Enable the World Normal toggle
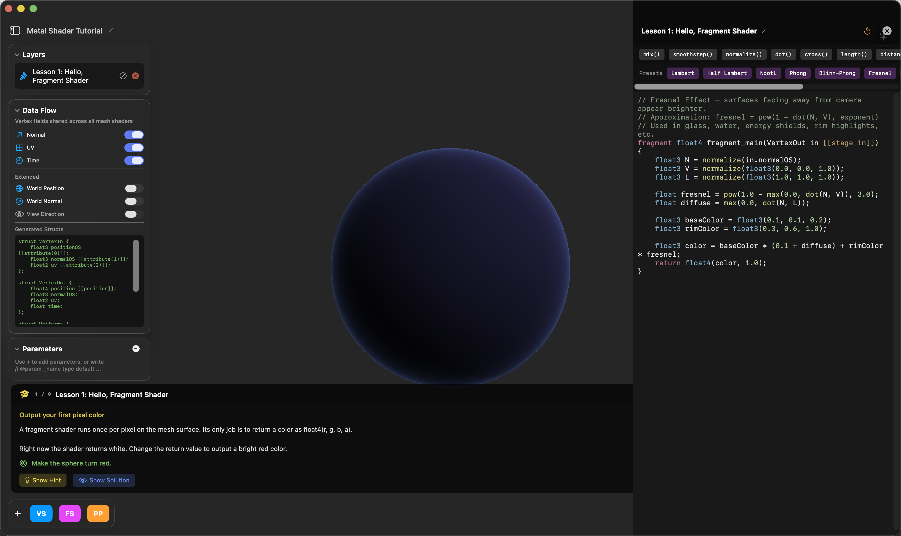 (134, 201)
